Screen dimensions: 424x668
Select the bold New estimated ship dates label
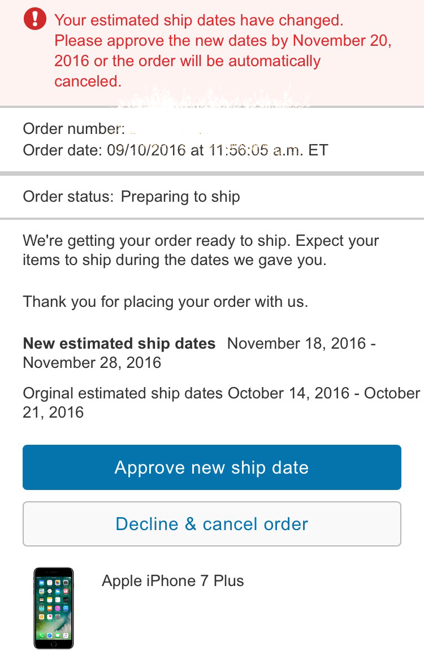119,344
